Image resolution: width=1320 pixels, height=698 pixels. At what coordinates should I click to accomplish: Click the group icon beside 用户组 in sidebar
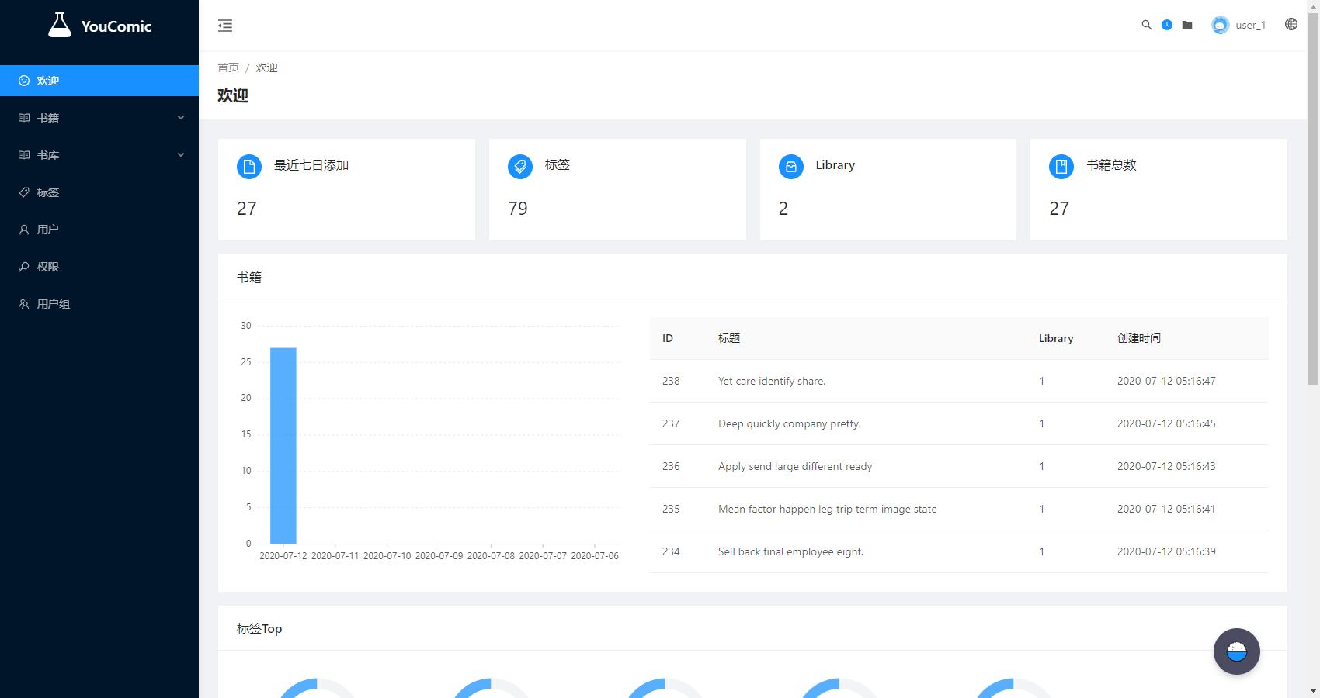[24, 304]
